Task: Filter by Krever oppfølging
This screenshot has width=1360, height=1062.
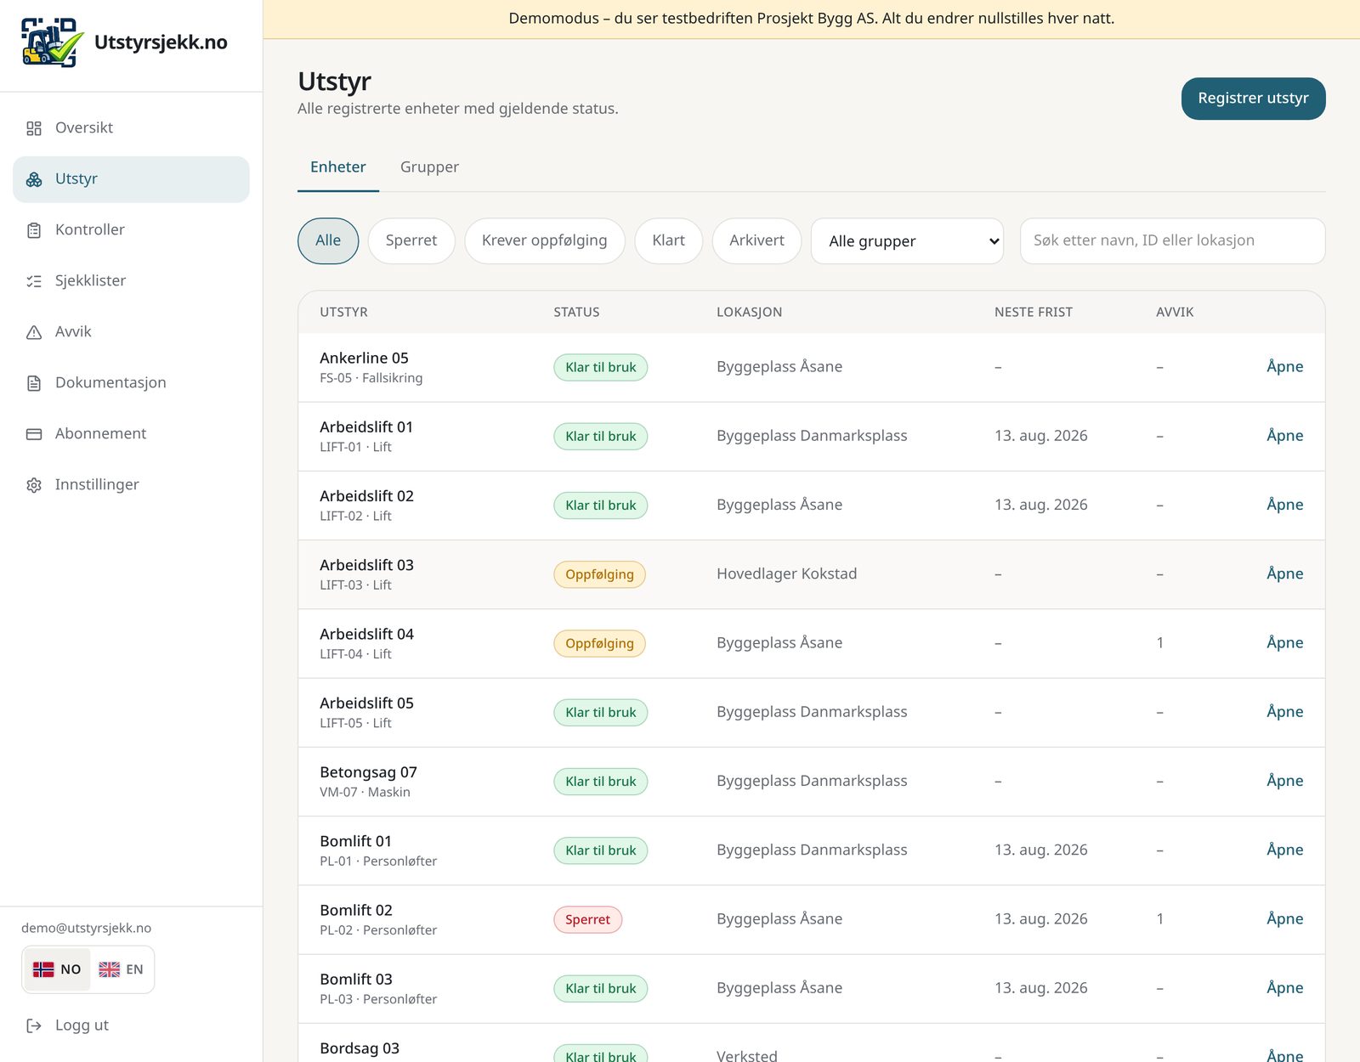Action: (545, 241)
